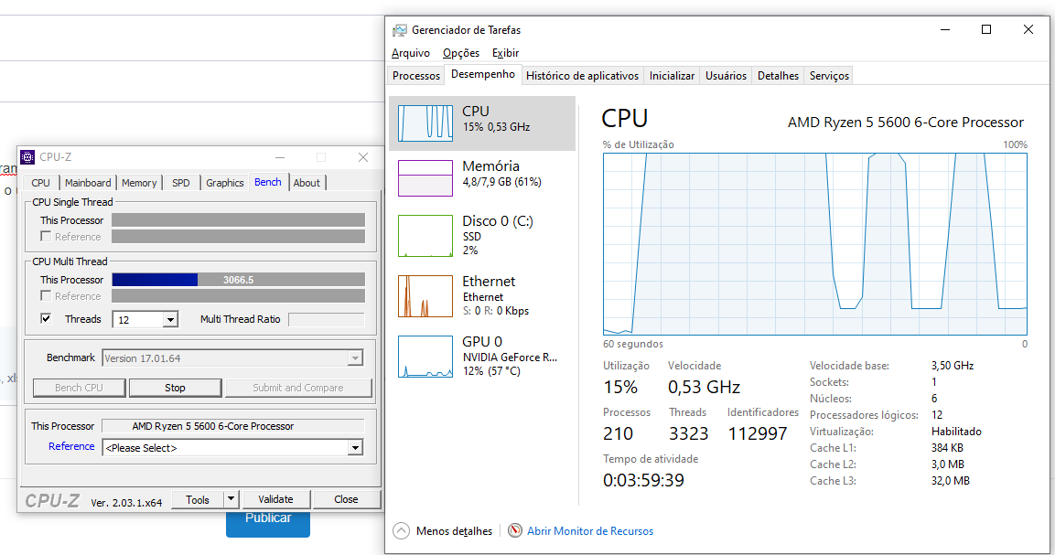Open the SPD tab in CPU-Z
Viewport: 1055px width, 555px height.
[181, 183]
